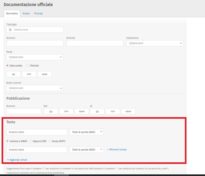Click the Numero input field under Tipologia

click(x=35, y=43)
